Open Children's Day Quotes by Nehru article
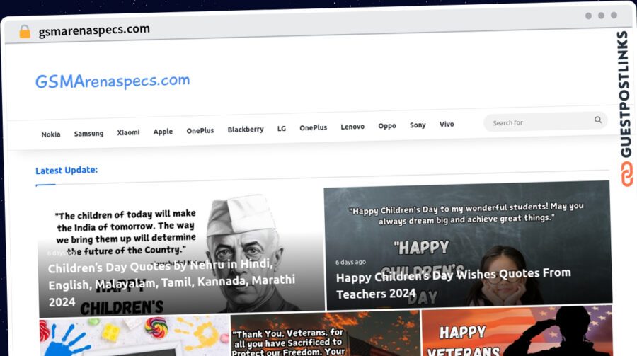Screen dimensions: 637x356 pos(171,283)
